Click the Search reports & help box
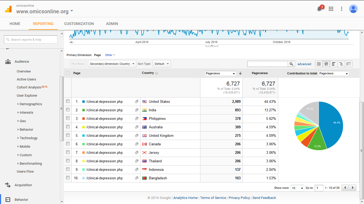The width and height of the screenshot is (364, 204). click(x=31, y=40)
